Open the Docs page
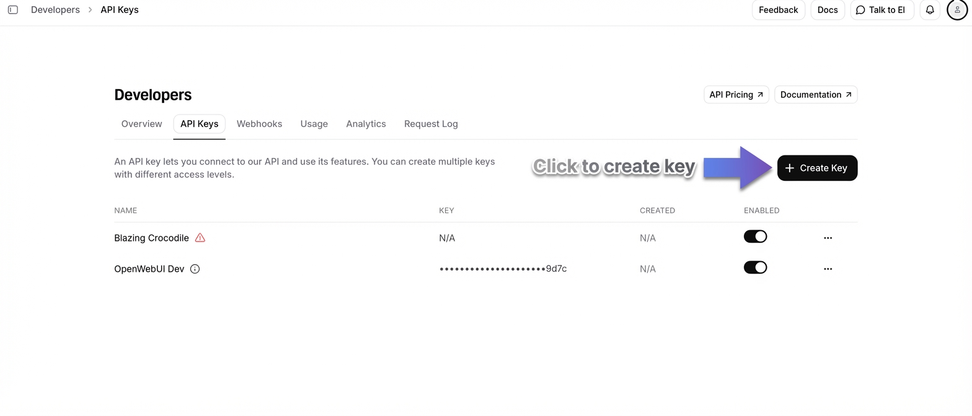This screenshot has width=972, height=416. point(828,10)
